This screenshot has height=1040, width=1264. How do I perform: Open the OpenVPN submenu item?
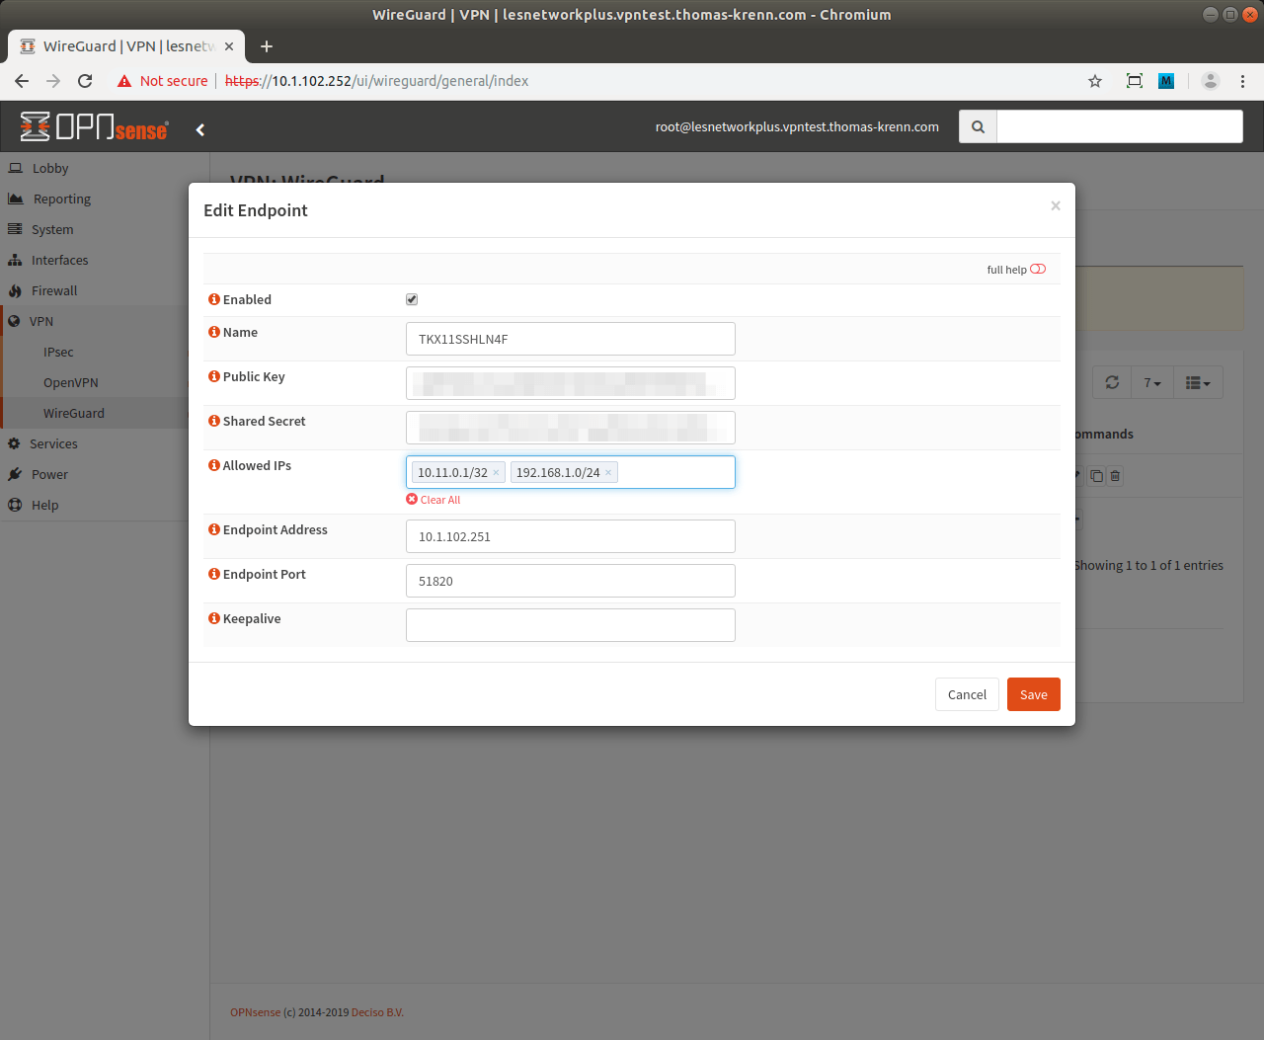(70, 382)
